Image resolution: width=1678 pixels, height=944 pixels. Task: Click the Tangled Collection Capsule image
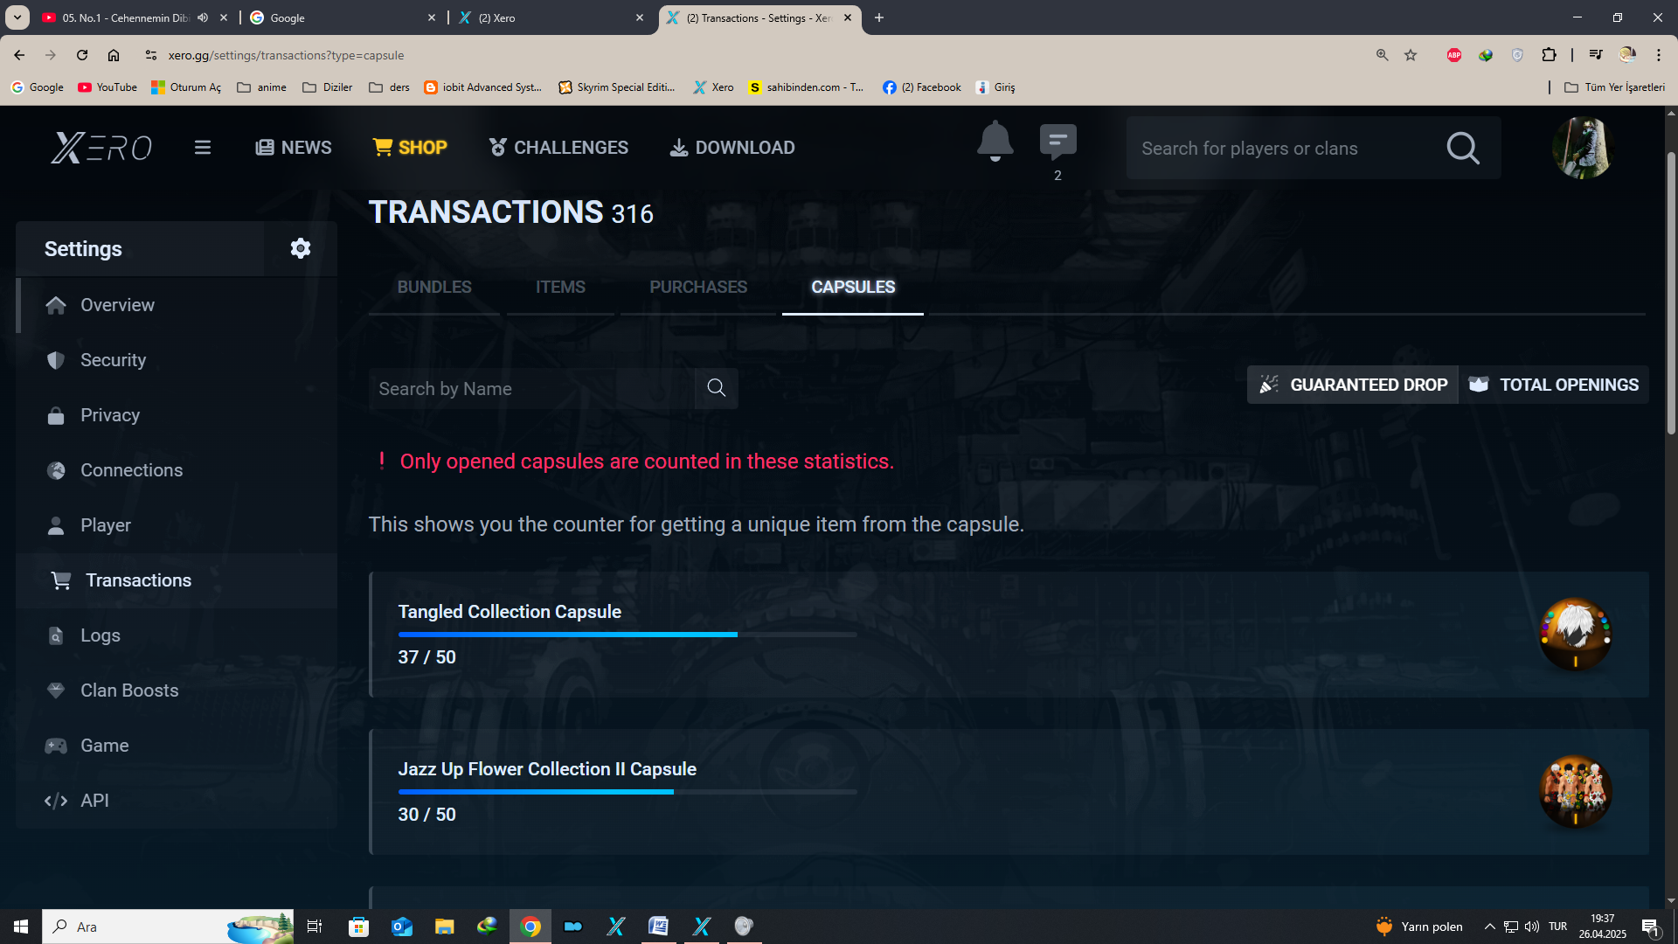tap(1575, 635)
